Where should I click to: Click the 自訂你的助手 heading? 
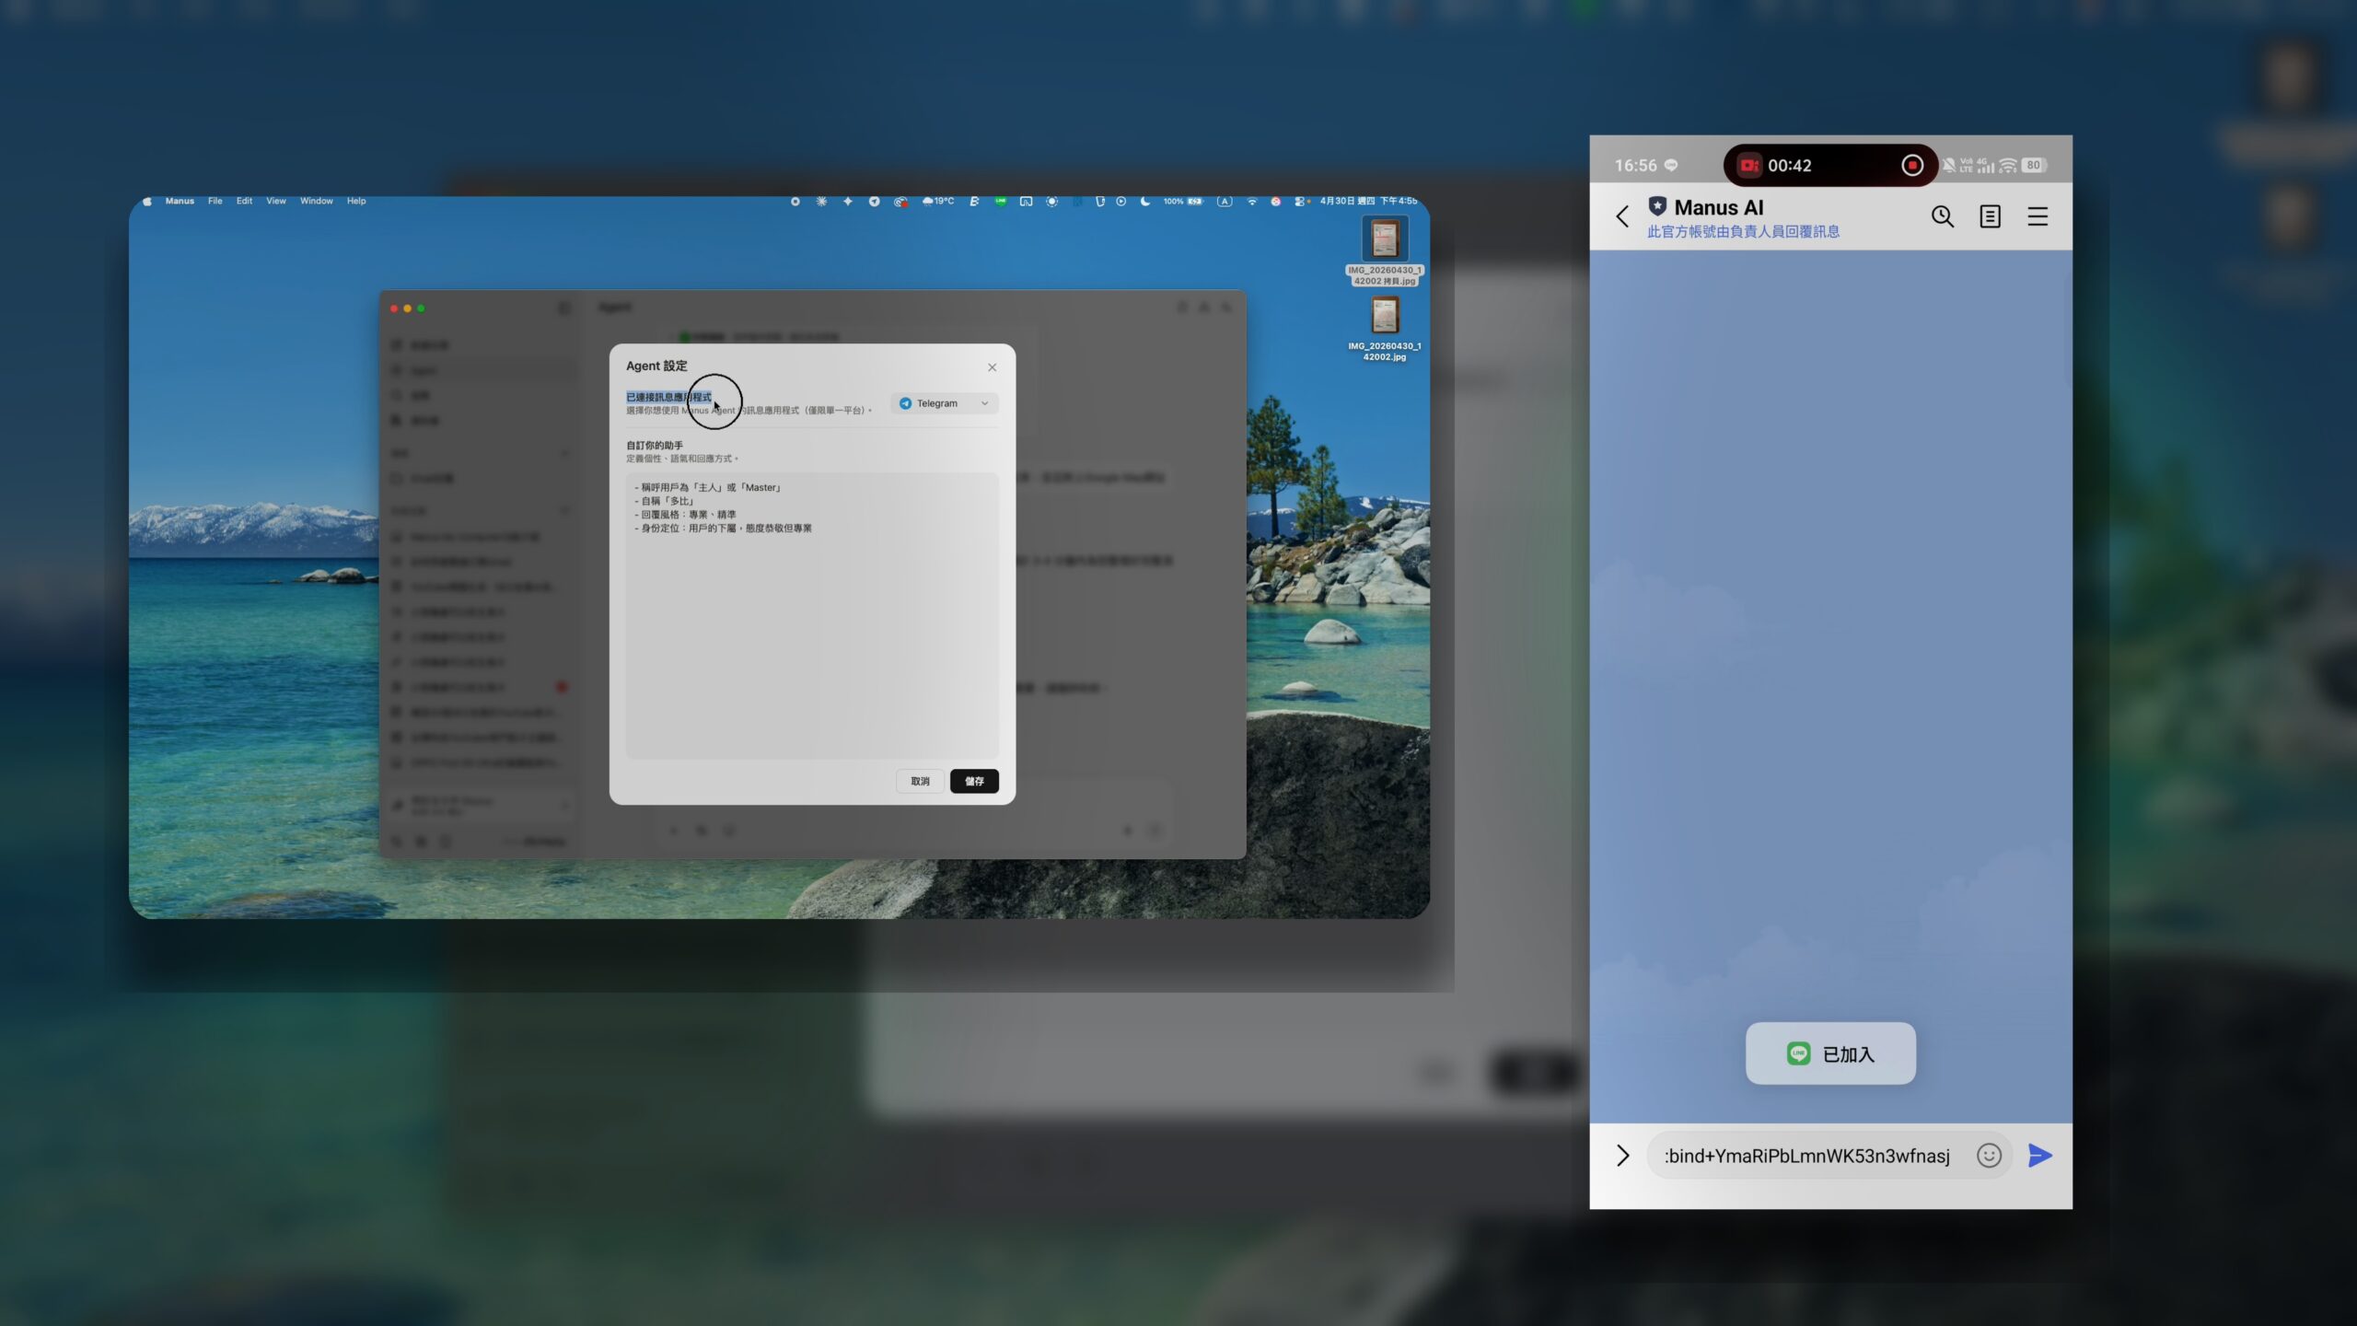(655, 445)
